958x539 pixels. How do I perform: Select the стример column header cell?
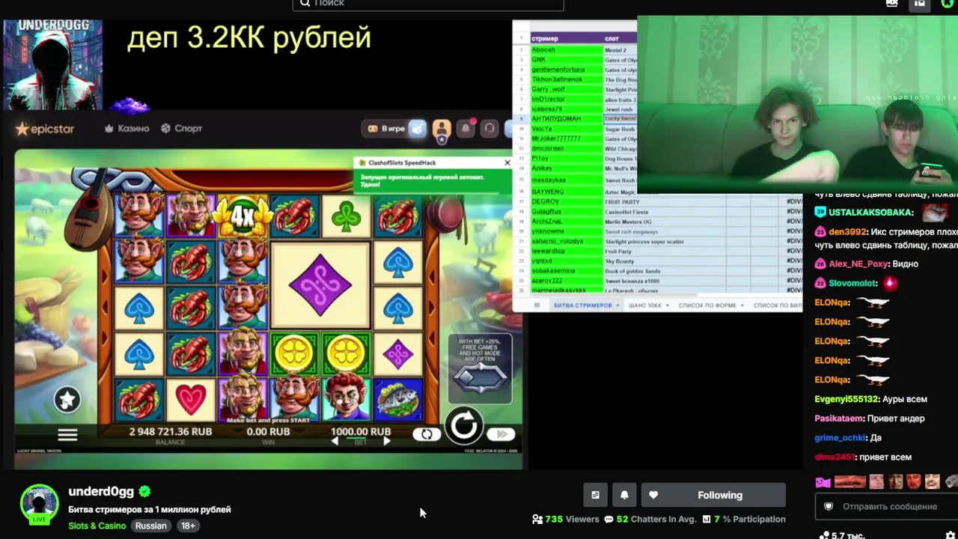click(566, 38)
